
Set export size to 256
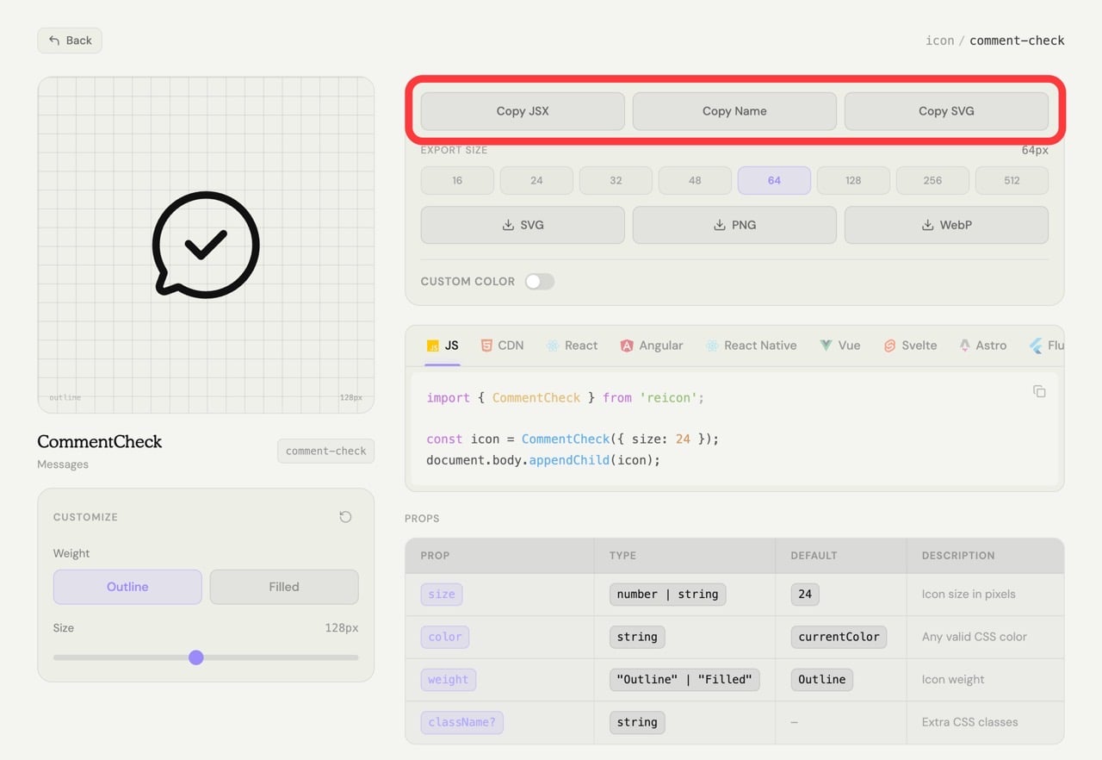(932, 181)
